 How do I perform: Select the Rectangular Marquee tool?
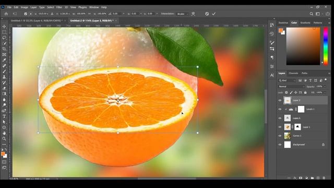point(4,32)
